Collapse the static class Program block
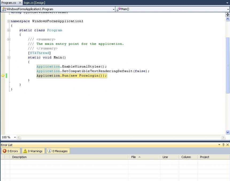230x181 pixels. 9,30
